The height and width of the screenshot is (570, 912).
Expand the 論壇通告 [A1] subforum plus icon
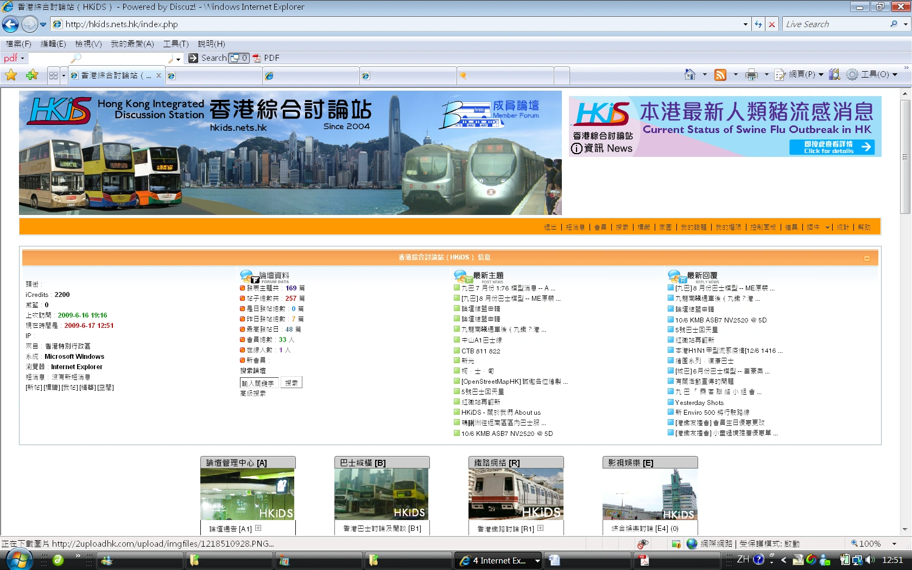point(258,528)
